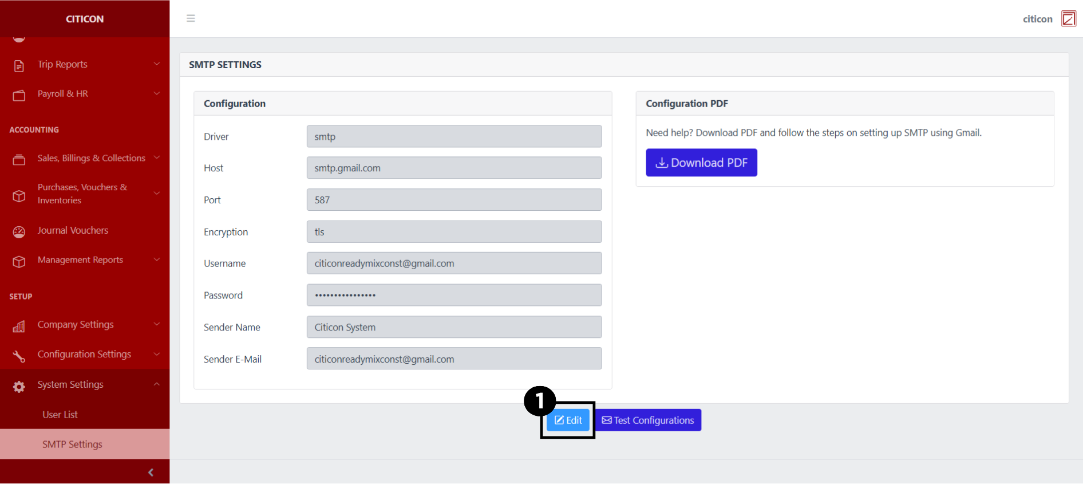Expand Purchases, Vouchers & Inventories chevron

pyautogui.click(x=156, y=194)
